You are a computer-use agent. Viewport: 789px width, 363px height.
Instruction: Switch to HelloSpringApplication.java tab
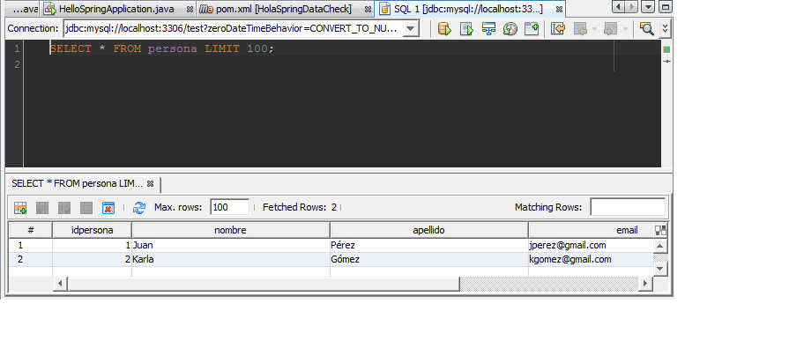[x=116, y=9]
